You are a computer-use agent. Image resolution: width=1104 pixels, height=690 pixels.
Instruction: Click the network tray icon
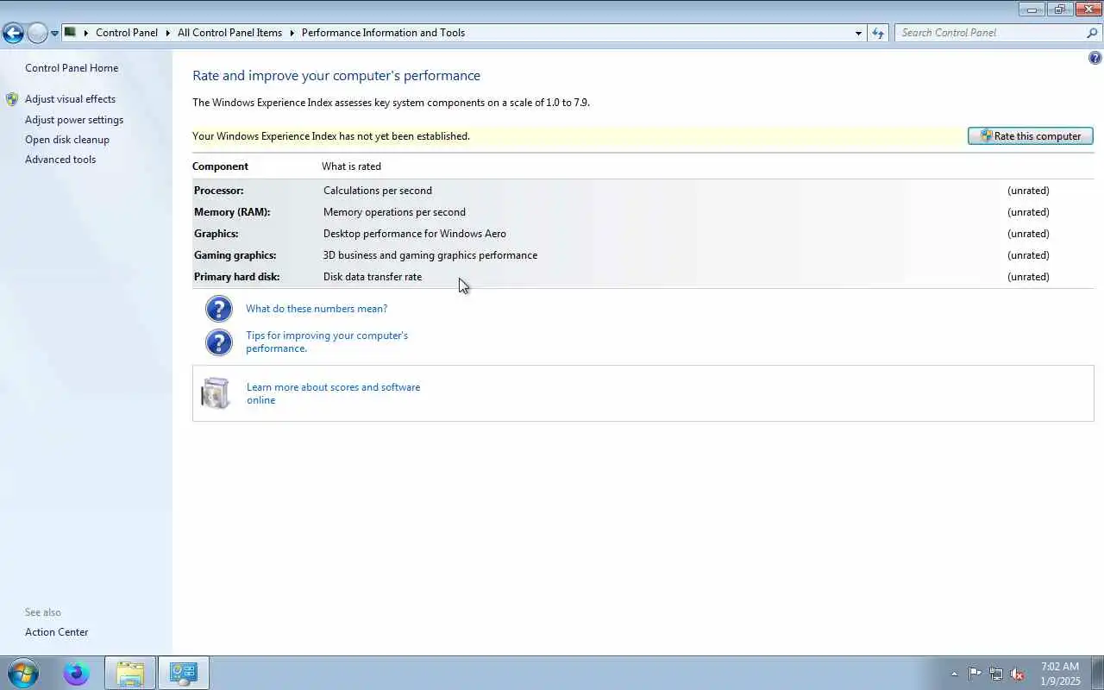tap(996, 674)
